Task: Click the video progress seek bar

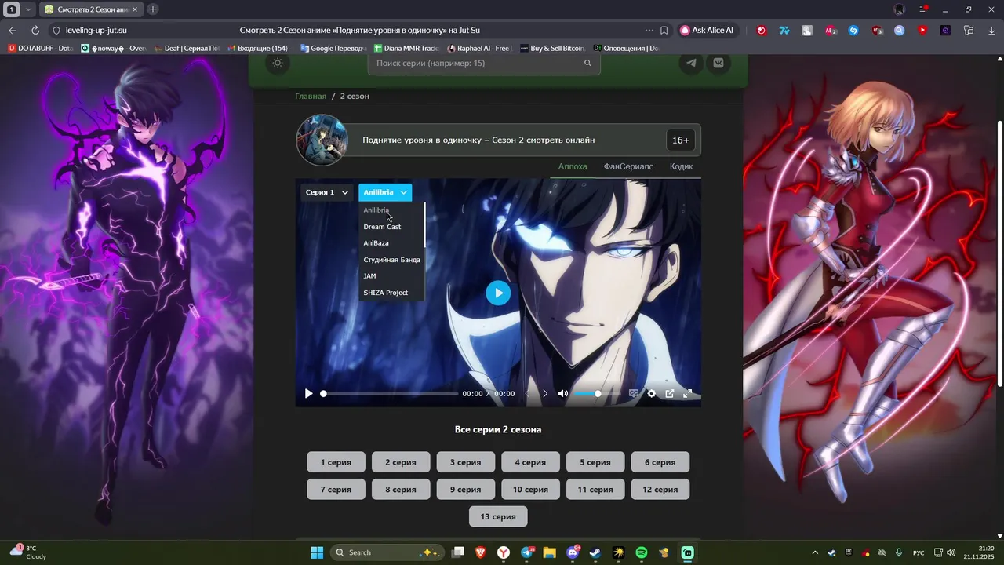Action: (x=390, y=394)
